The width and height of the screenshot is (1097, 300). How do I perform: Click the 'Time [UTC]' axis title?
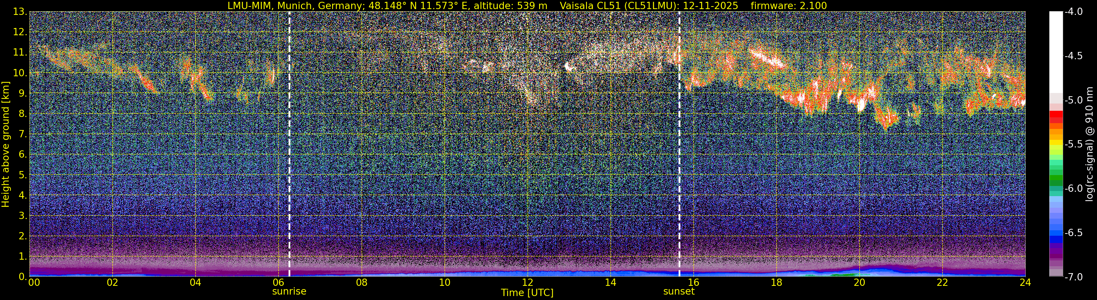pos(527,293)
